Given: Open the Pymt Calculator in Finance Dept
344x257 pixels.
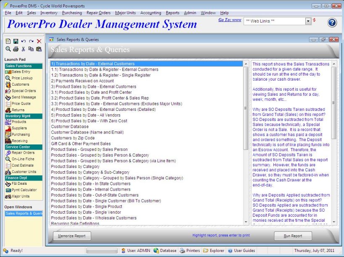Looking at the screenshot, I should click(24, 190).
